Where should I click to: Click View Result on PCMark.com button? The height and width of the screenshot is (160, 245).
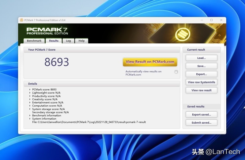150,62
